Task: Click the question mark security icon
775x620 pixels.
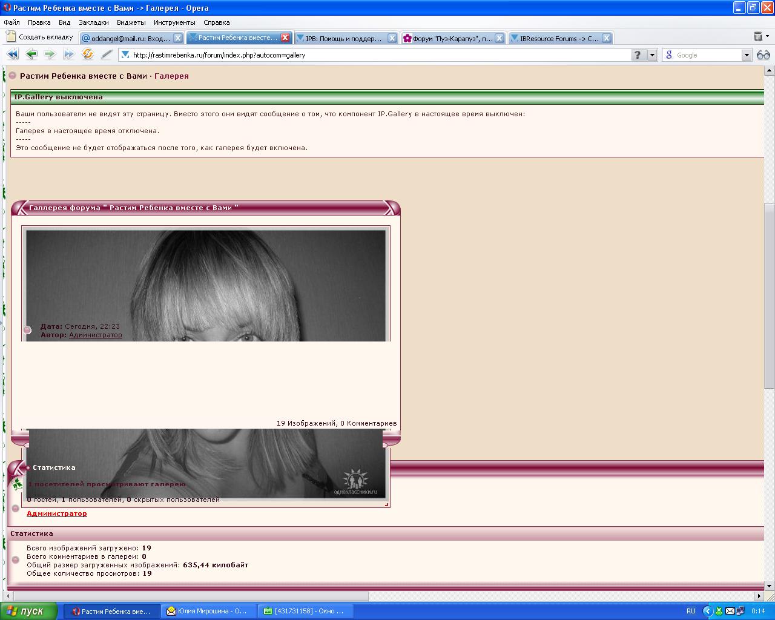Action: [x=638, y=55]
